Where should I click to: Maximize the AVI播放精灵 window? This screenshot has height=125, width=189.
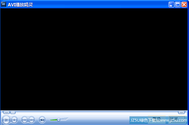[178, 5]
